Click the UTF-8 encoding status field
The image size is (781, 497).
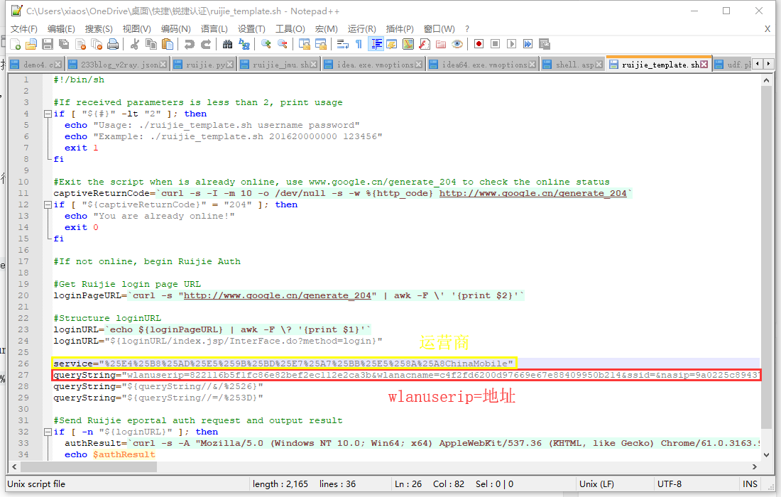coord(670,484)
